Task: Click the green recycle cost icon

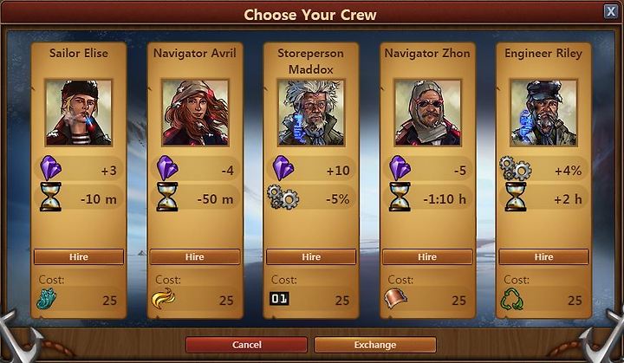Action: [512, 300]
